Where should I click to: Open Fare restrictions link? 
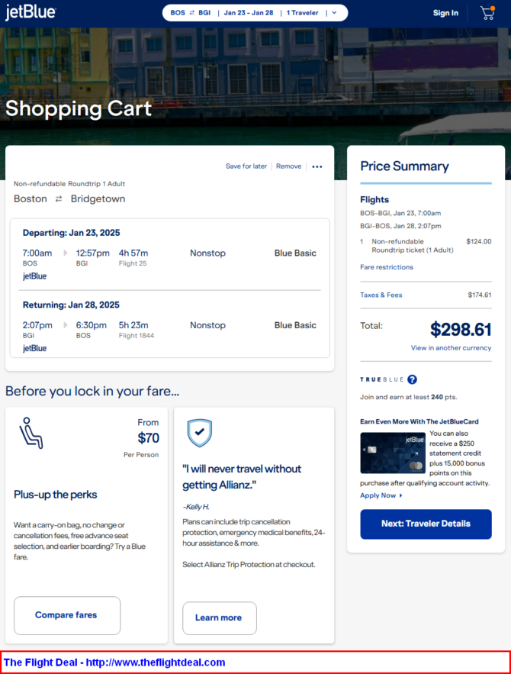coord(387,267)
